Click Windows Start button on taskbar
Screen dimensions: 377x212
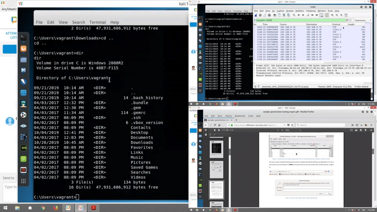point(5,208)
